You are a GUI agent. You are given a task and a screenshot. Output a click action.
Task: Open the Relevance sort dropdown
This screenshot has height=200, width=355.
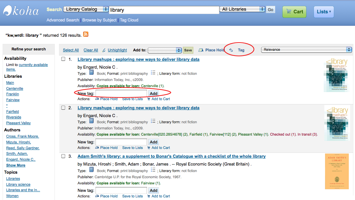(x=306, y=50)
